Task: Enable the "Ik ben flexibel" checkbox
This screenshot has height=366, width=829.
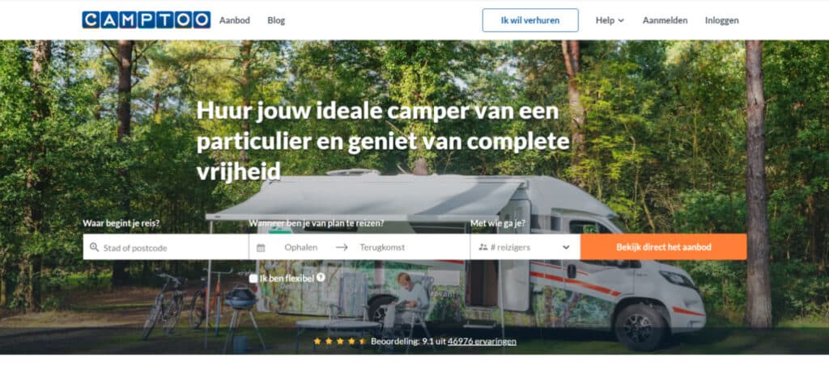Action: (x=253, y=278)
